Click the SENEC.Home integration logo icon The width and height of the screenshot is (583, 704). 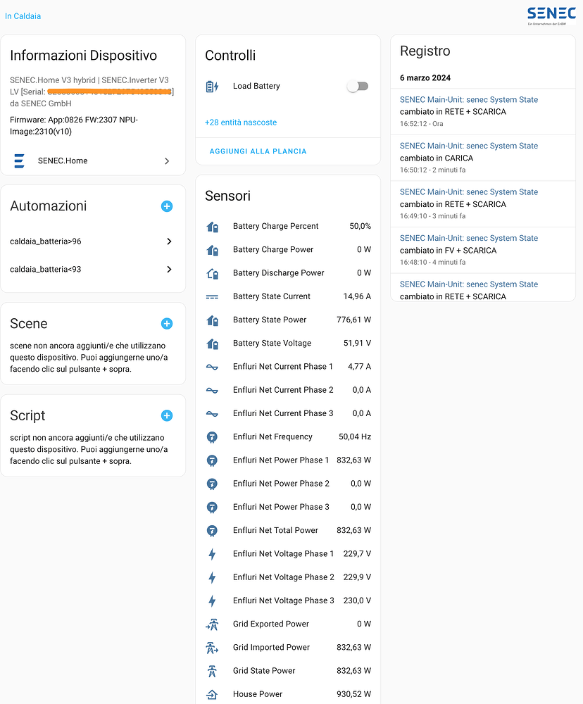(x=20, y=161)
